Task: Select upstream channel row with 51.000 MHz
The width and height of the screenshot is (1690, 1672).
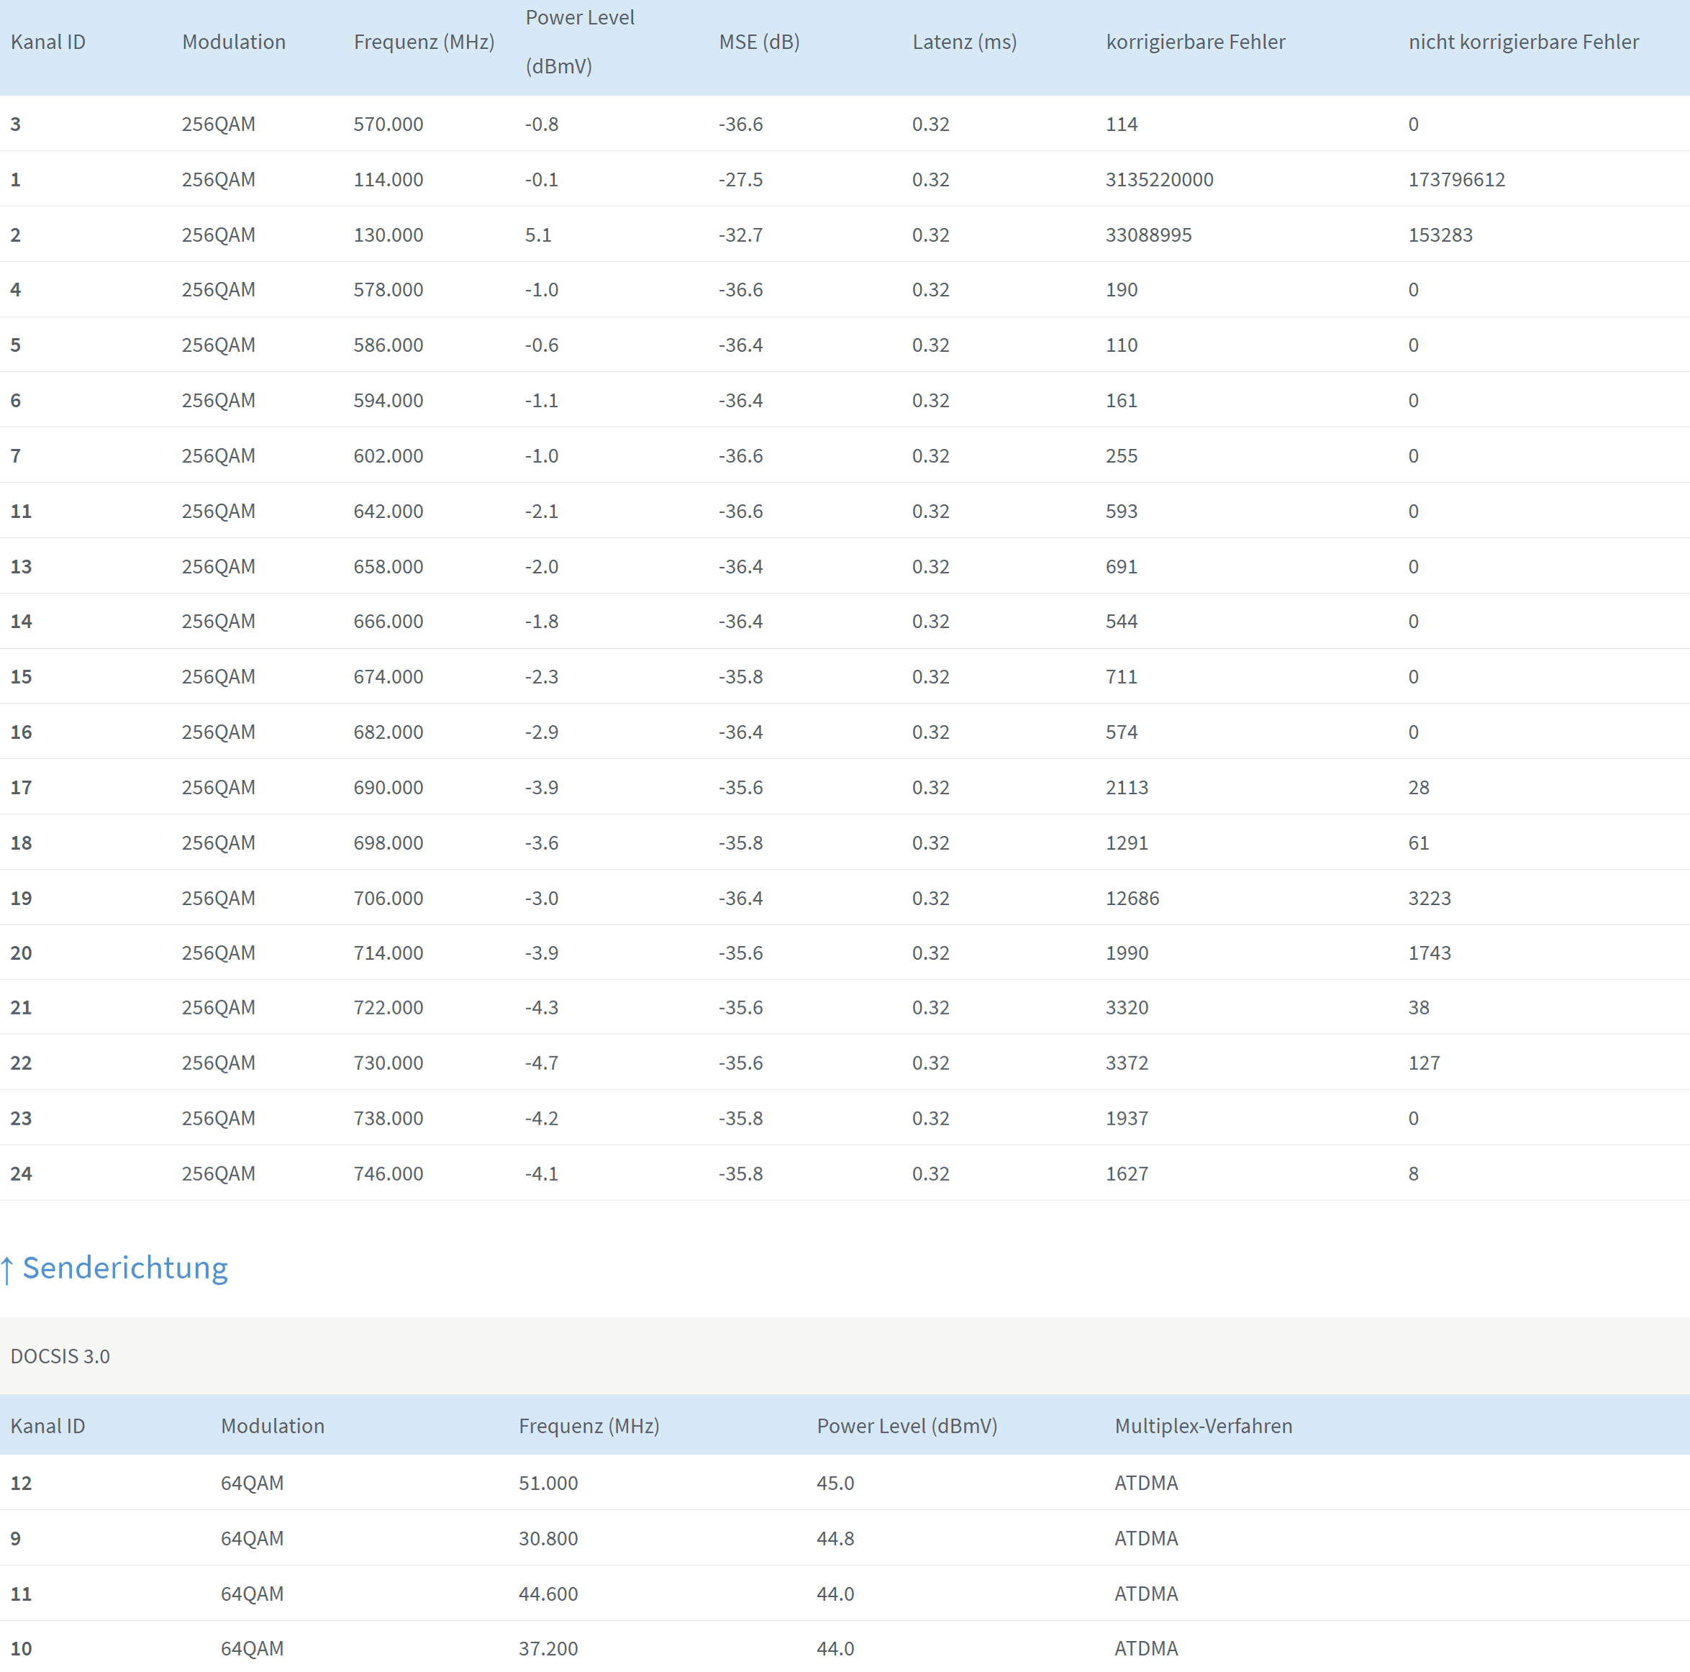Action: point(548,1483)
